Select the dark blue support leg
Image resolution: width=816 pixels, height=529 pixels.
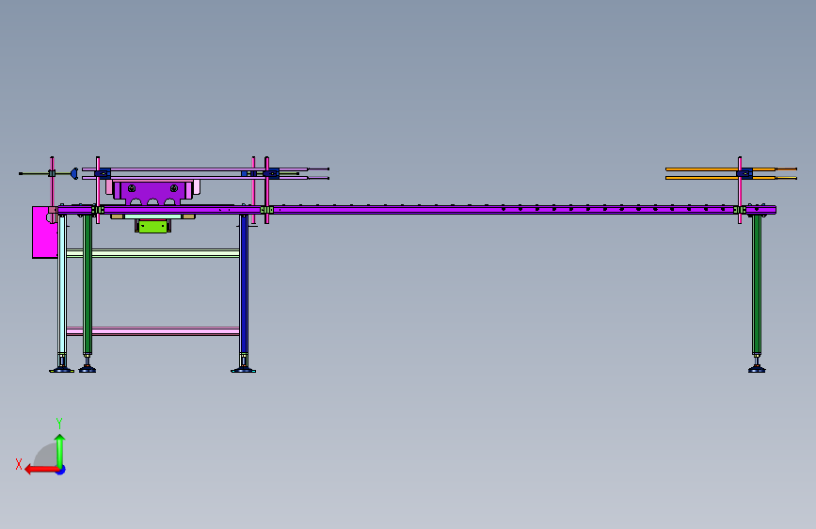(244, 283)
